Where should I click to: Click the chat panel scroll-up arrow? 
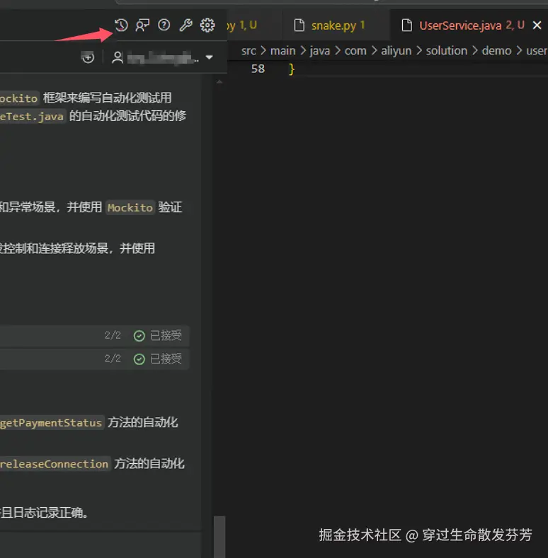click(219, 82)
